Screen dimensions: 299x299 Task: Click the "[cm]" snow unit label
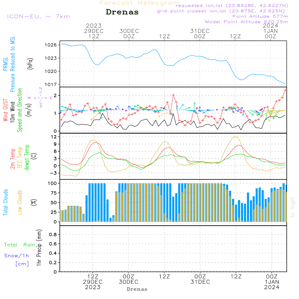(x=22, y=264)
